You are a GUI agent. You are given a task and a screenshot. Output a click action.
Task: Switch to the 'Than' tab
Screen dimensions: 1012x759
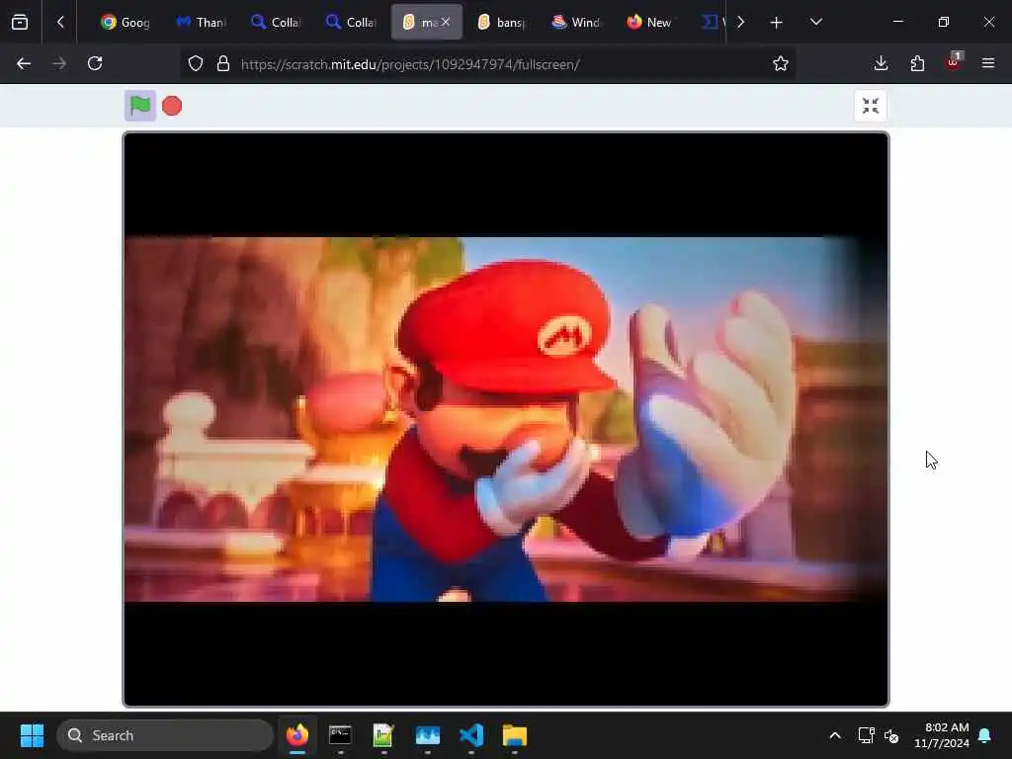(x=200, y=22)
